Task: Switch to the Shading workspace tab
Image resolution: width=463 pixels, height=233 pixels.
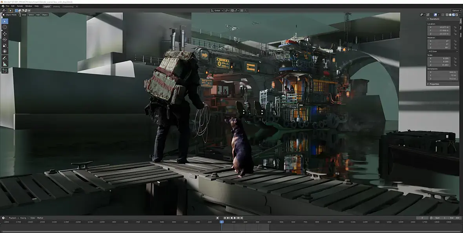Action: point(57,6)
